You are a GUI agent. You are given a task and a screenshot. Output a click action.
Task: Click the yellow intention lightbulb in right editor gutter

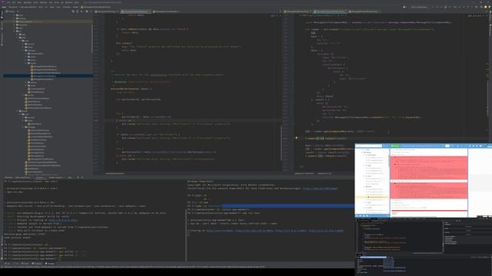[296, 138]
